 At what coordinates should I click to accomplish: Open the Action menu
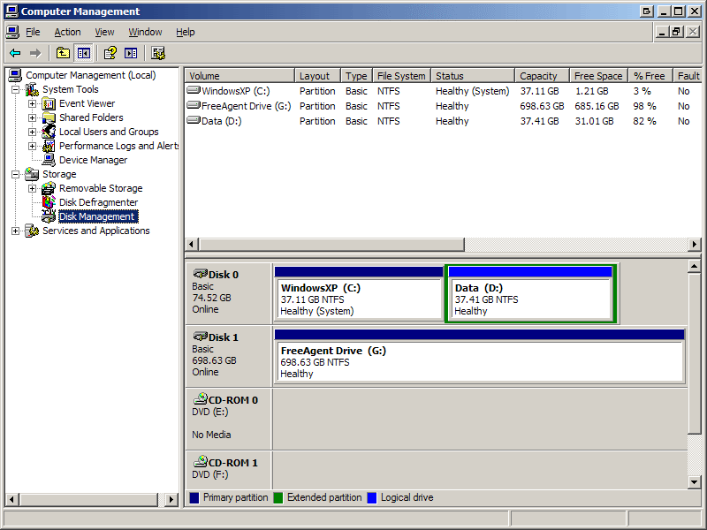67,32
